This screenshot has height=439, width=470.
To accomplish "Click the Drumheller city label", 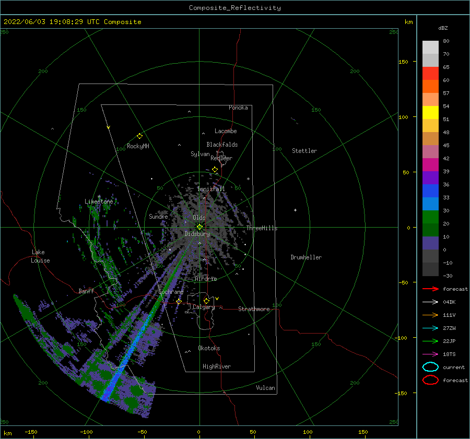I will point(306,257).
